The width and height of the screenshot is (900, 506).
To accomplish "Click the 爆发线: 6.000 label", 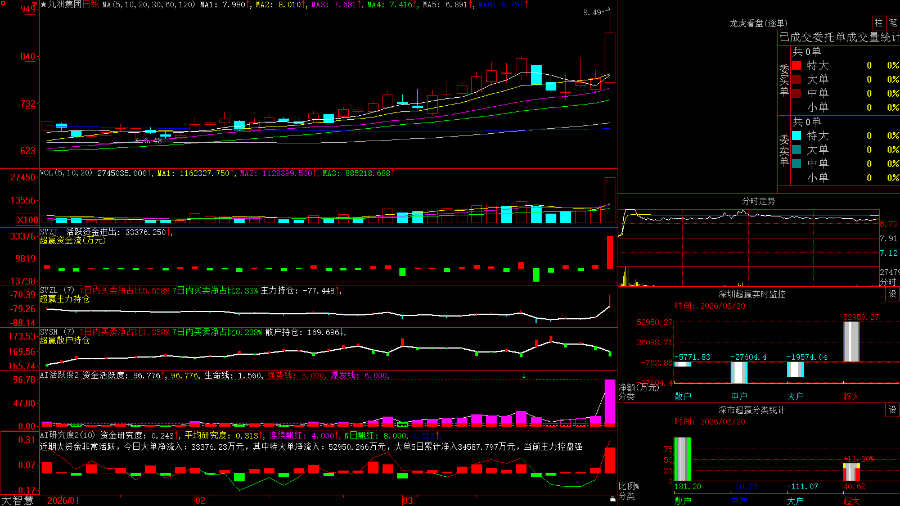I will tap(358, 376).
